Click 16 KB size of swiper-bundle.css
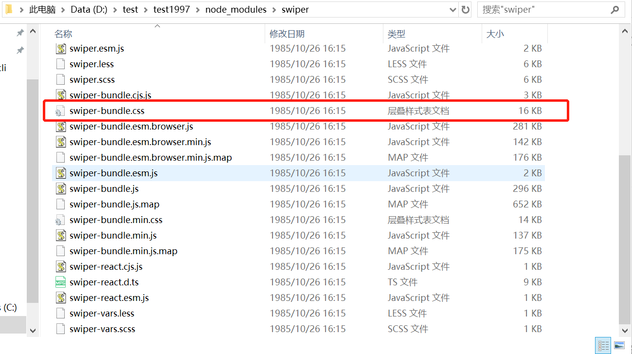 click(x=530, y=111)
